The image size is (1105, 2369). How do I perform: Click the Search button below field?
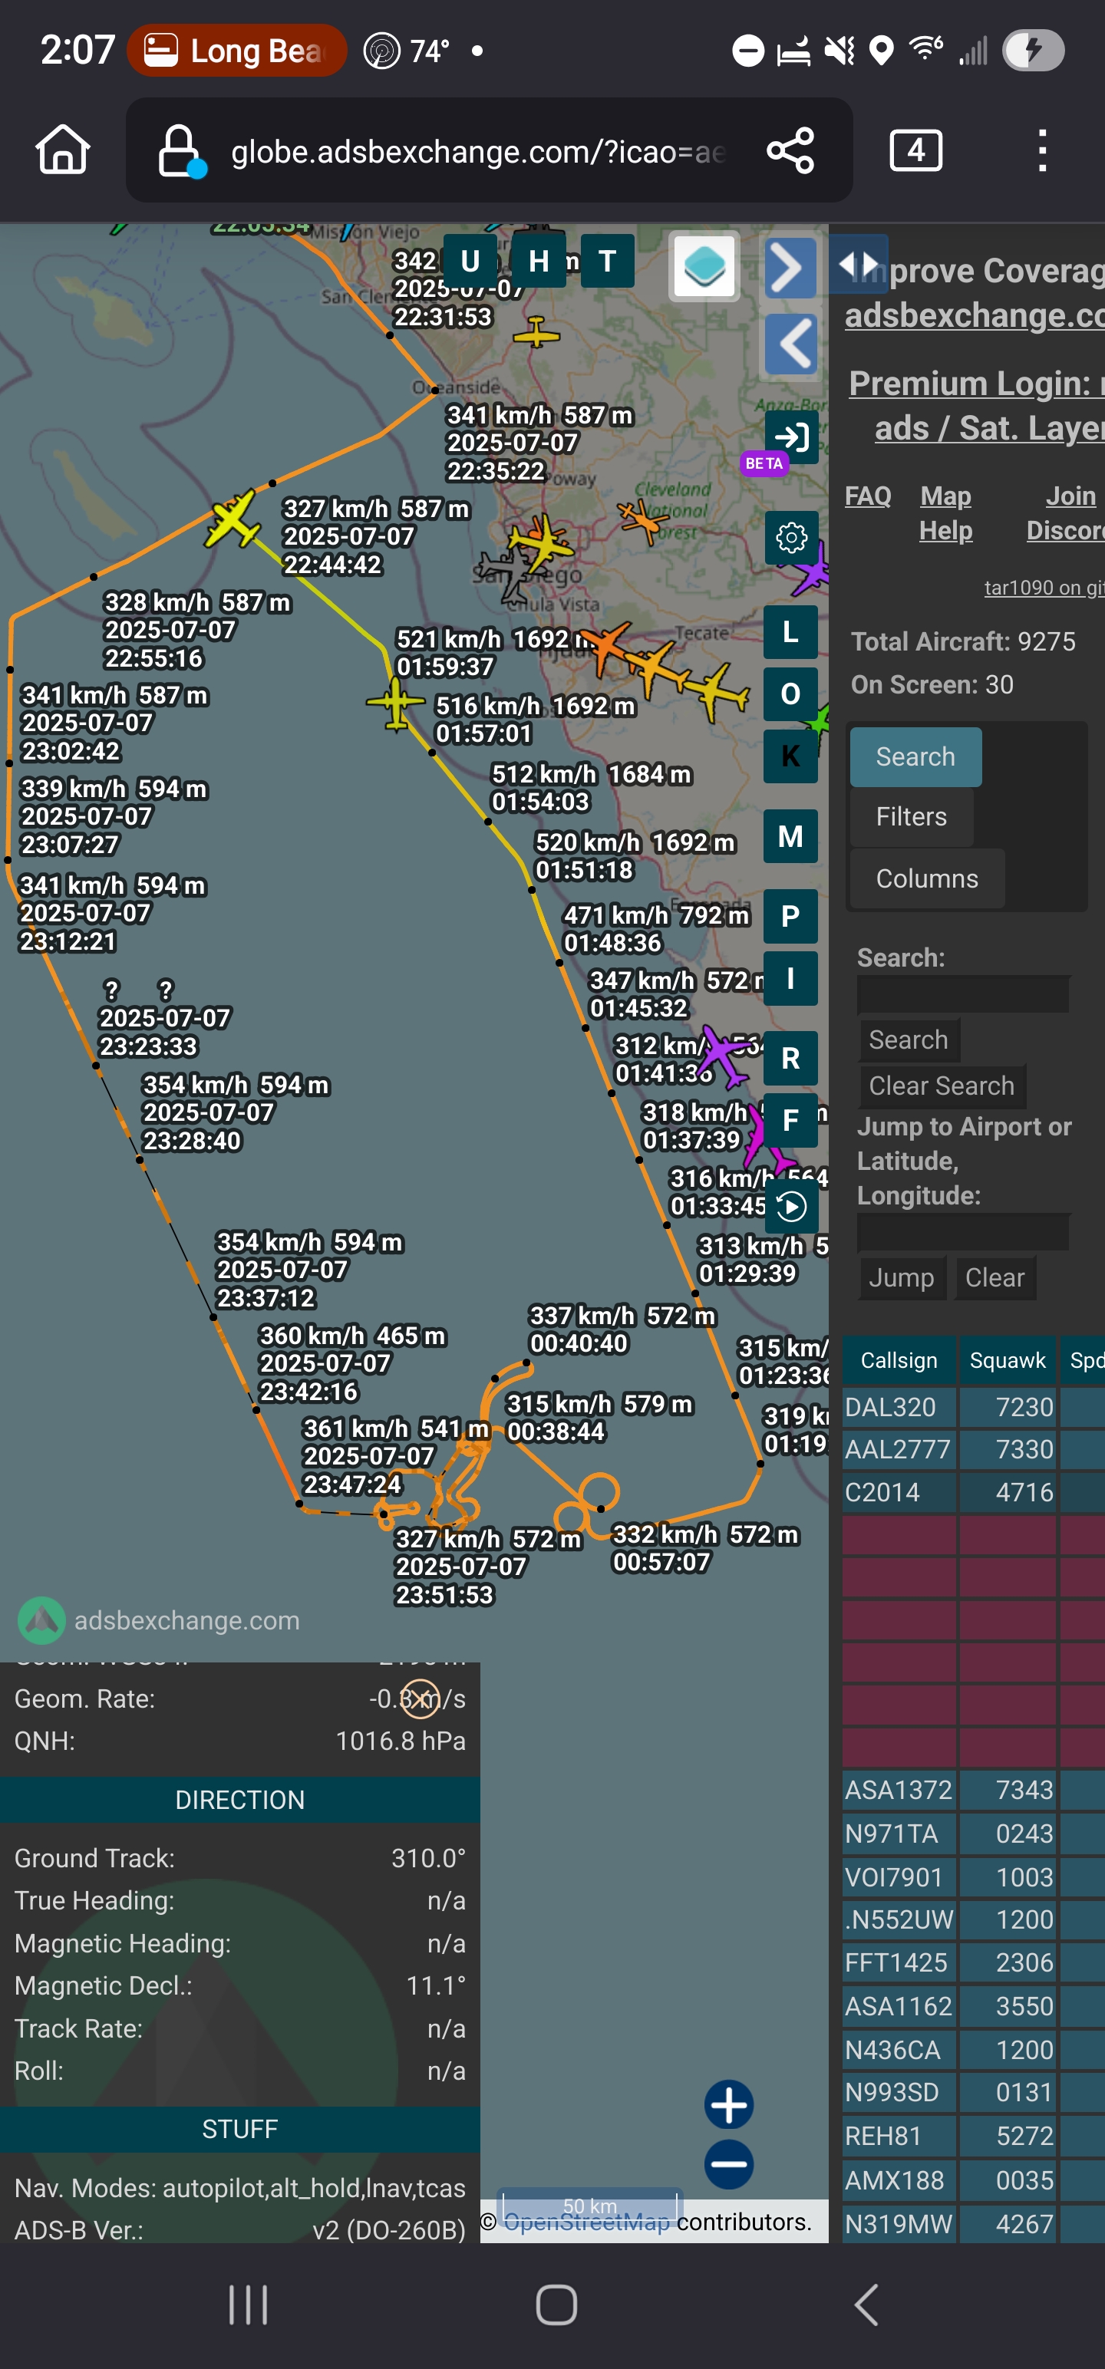[908, 1040]
